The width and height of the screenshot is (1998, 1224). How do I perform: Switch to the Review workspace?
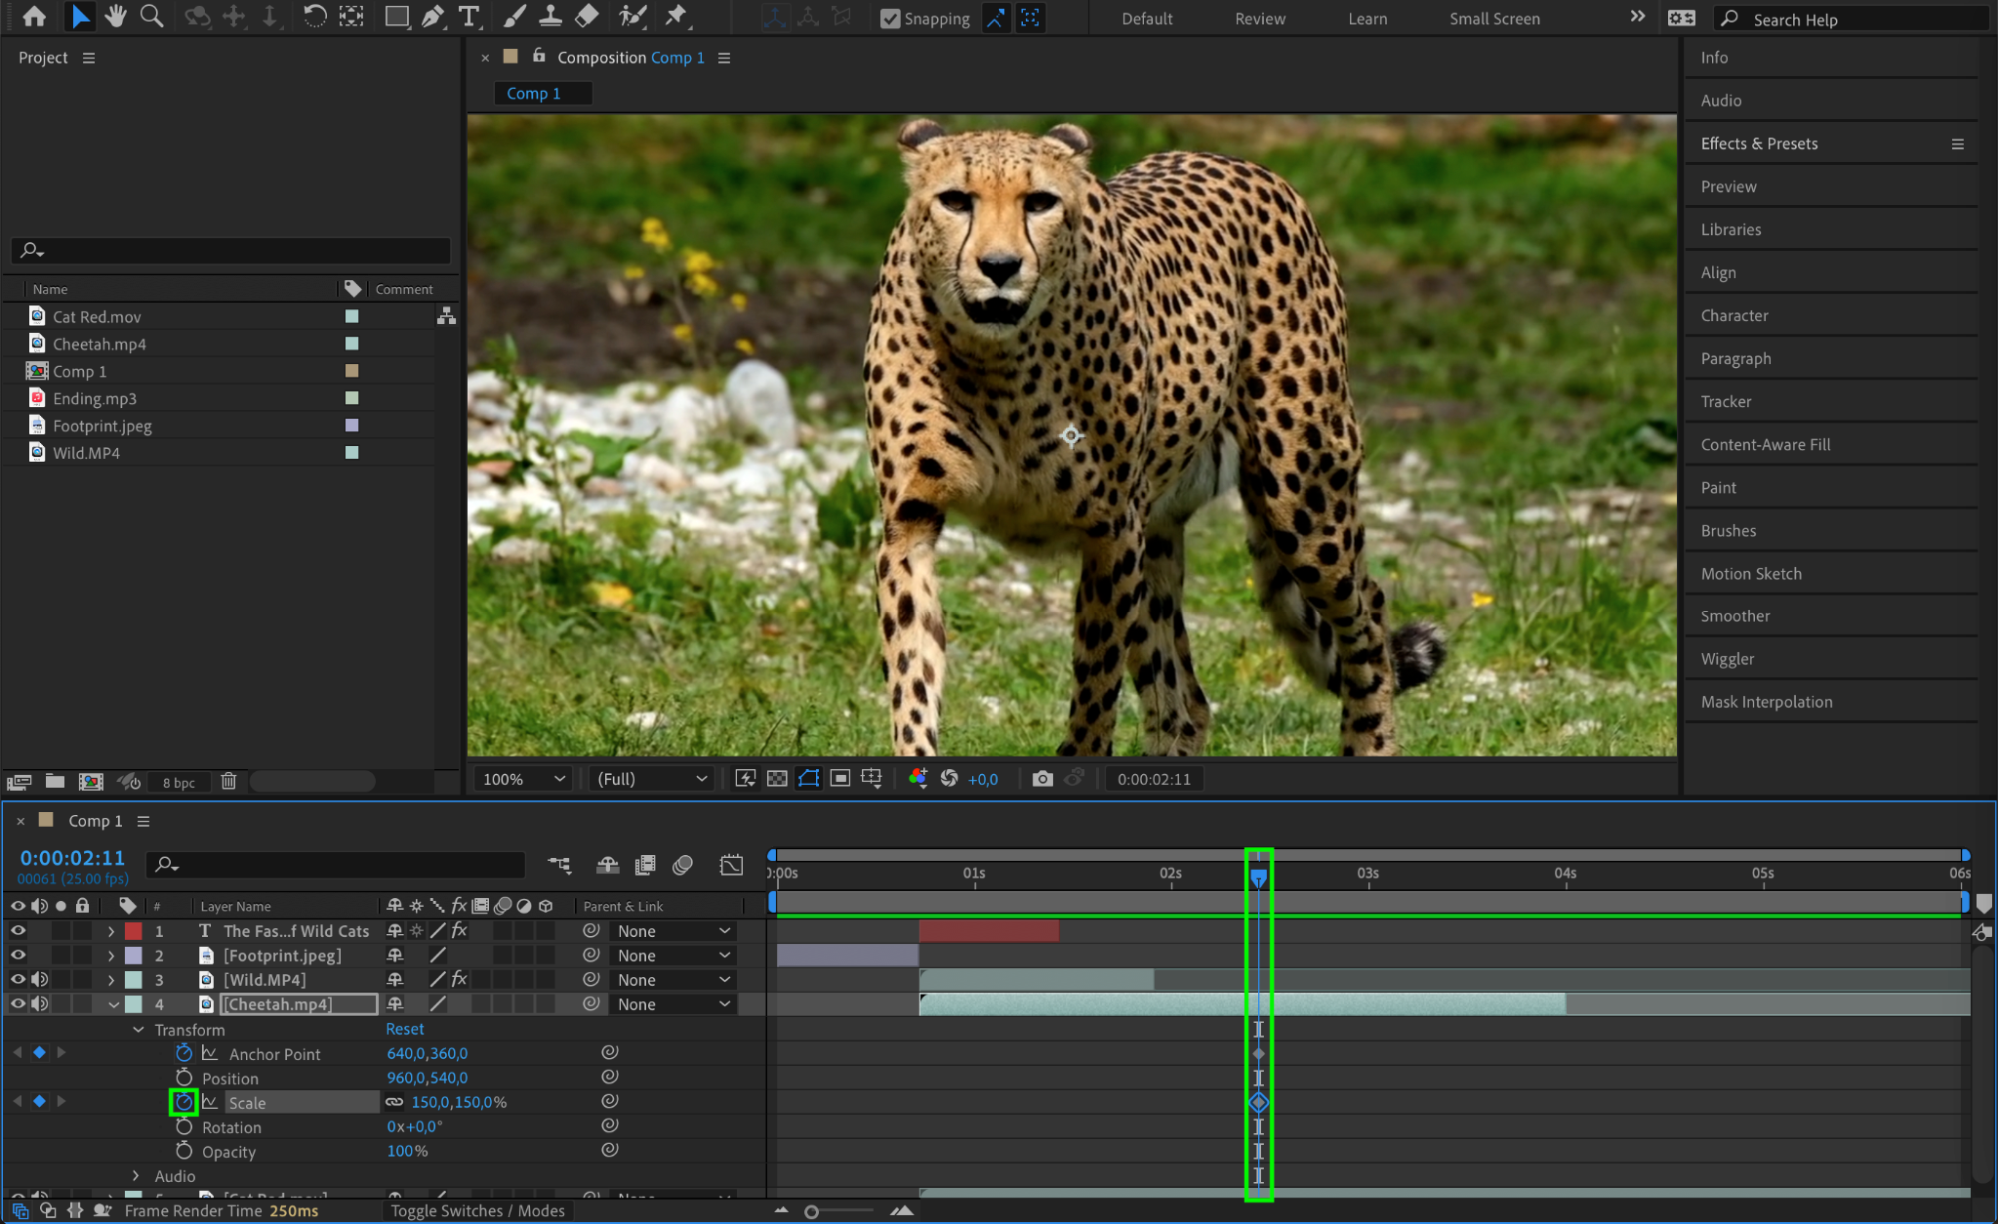point(1260,18)
